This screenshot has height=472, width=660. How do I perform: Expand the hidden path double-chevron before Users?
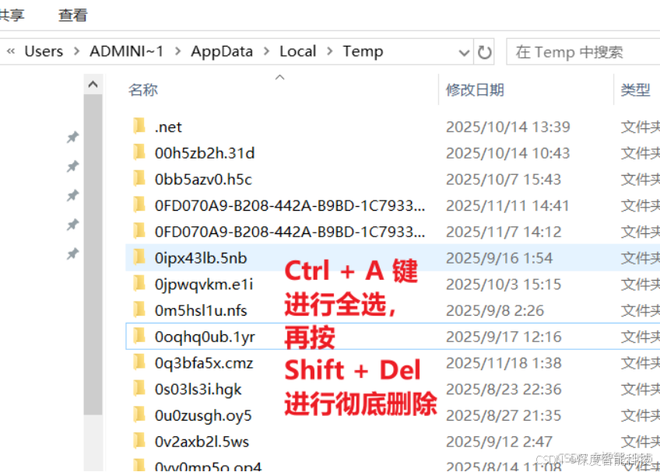click(x=11, y=51)
